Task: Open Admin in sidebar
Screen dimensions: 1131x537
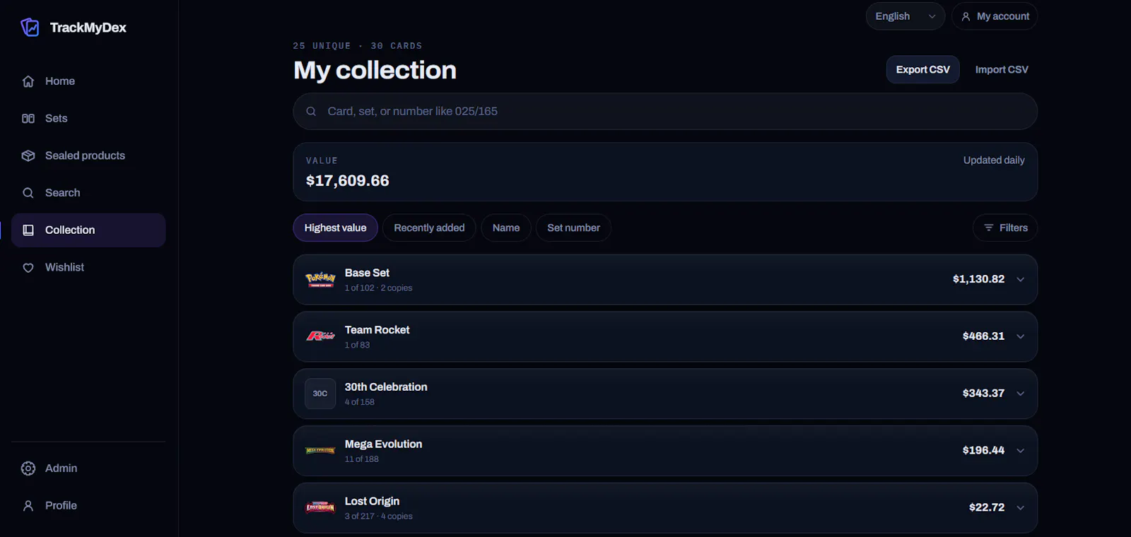Action: (x=88, y=468)
